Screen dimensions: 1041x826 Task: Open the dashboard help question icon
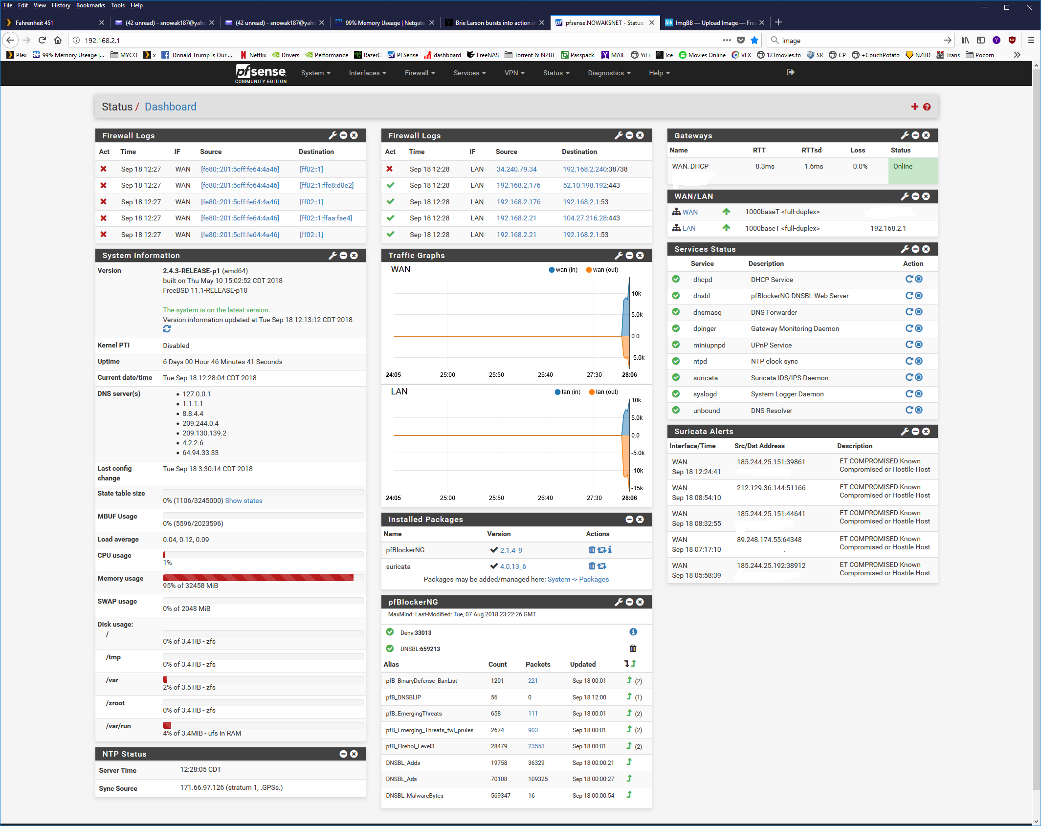[x=927, y=107]
